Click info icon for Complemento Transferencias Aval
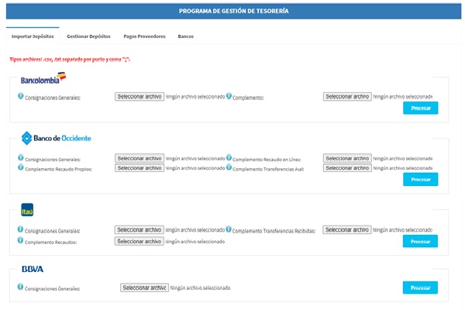 click(229, 167)
